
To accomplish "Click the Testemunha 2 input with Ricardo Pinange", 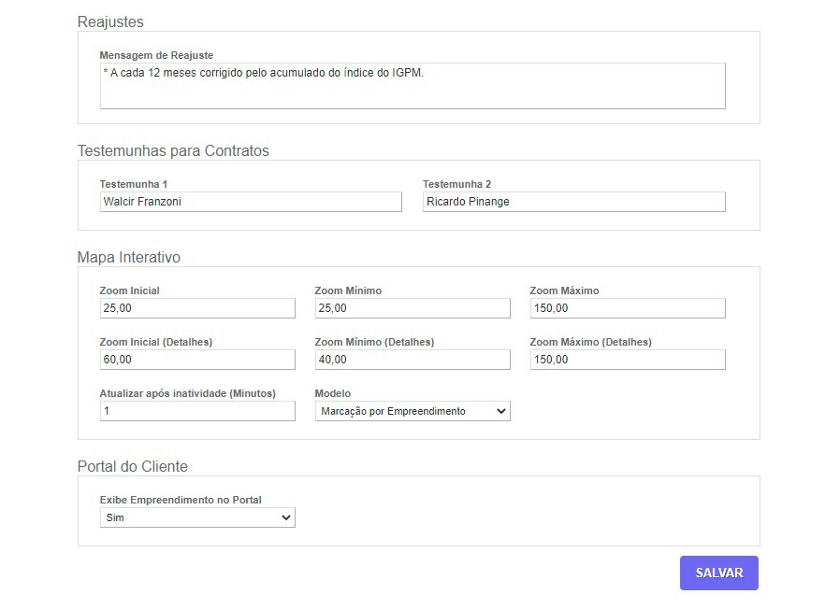I will point(573,202).
